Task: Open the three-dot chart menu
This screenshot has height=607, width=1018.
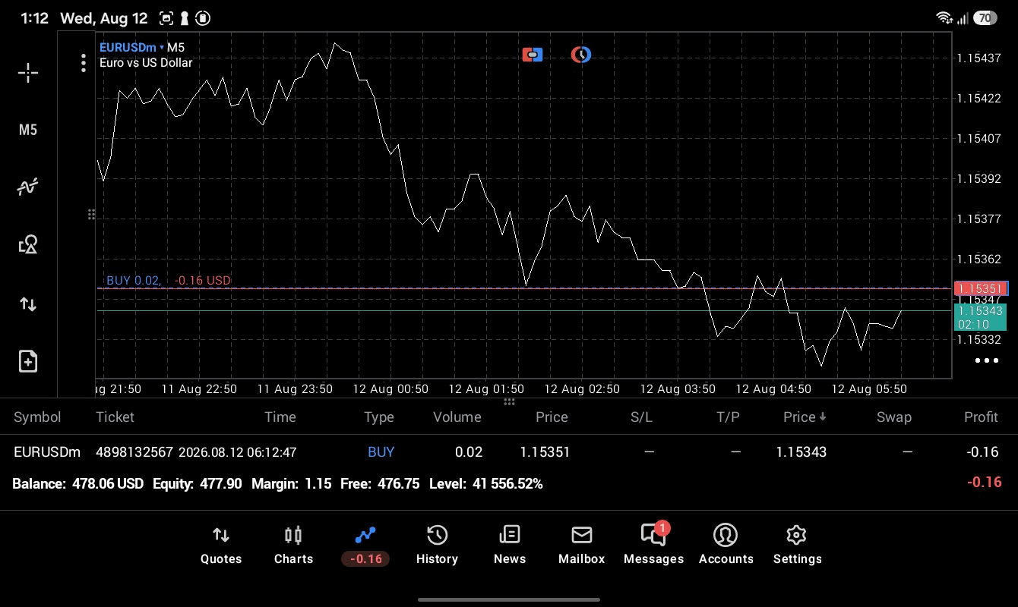Action: coord(84,63)
